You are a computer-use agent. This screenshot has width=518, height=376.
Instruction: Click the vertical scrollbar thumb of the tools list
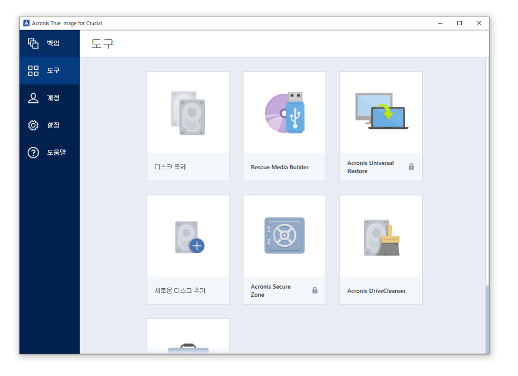point(487,320)
